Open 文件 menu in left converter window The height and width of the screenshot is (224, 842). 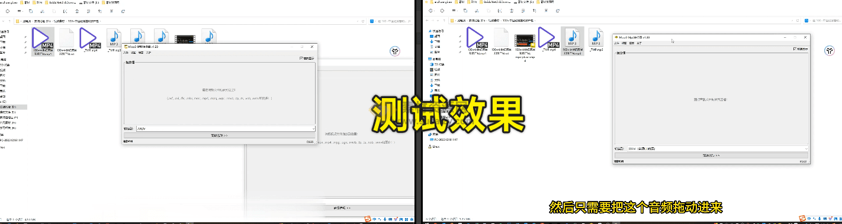click(x=126, y=53)
